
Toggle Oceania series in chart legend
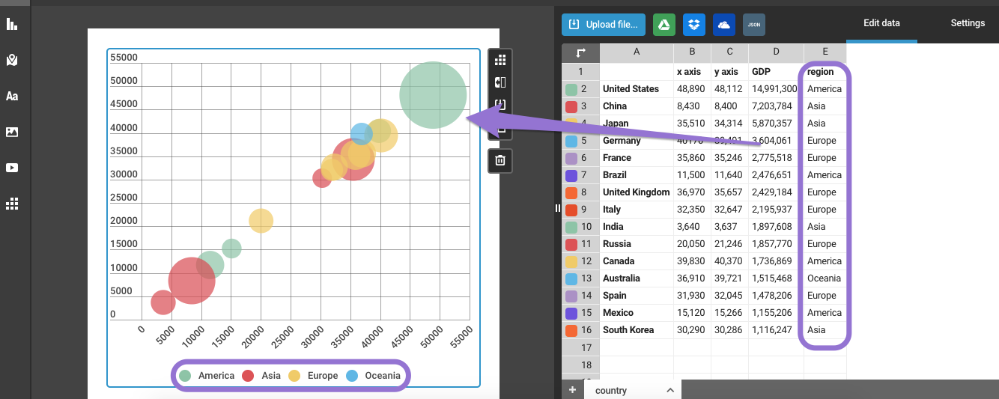coord(373,376)
